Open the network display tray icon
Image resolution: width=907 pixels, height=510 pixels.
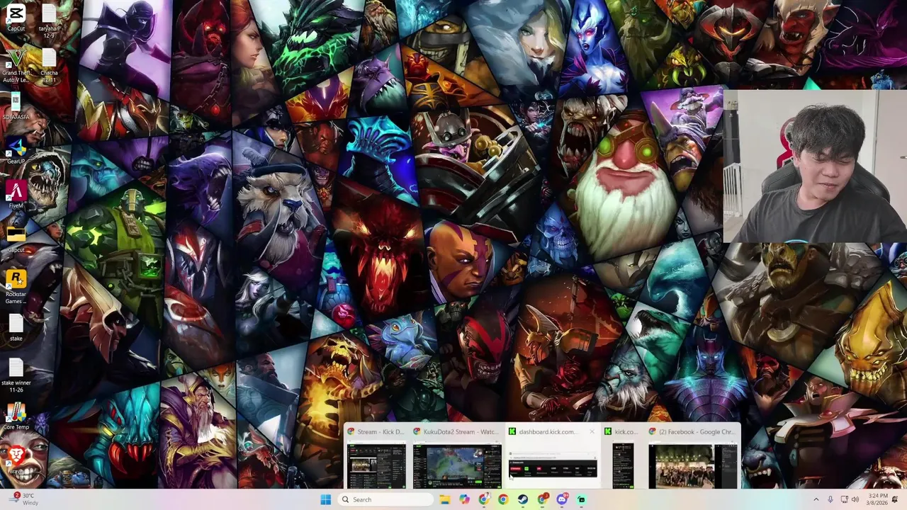click(844, 499)
